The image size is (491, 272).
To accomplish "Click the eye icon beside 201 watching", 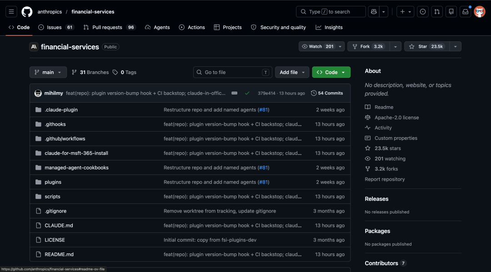I will (368, 158).
